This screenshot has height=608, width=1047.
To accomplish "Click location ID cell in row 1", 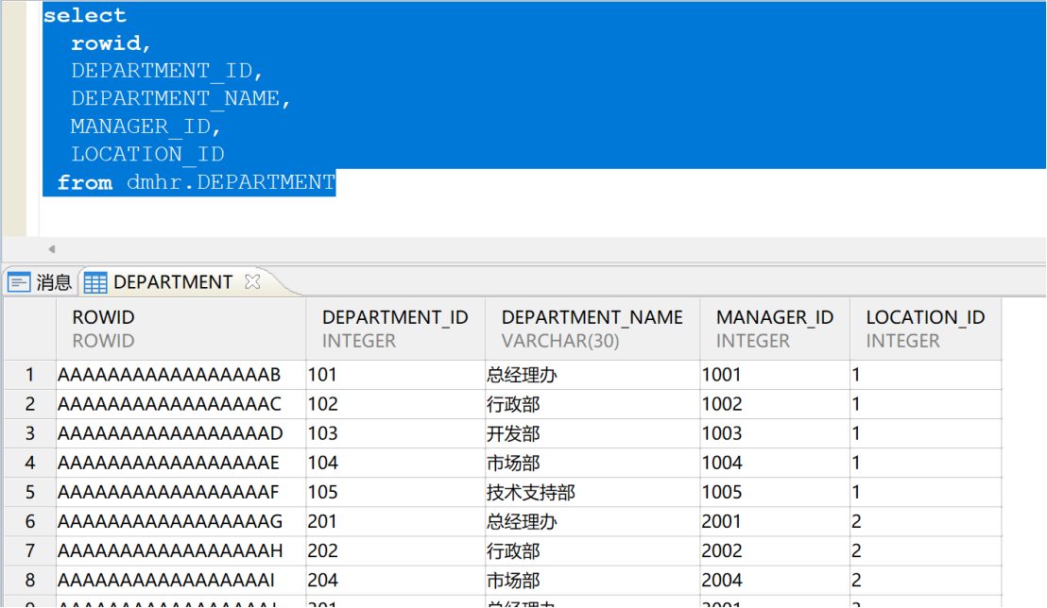I will (925, 375).
